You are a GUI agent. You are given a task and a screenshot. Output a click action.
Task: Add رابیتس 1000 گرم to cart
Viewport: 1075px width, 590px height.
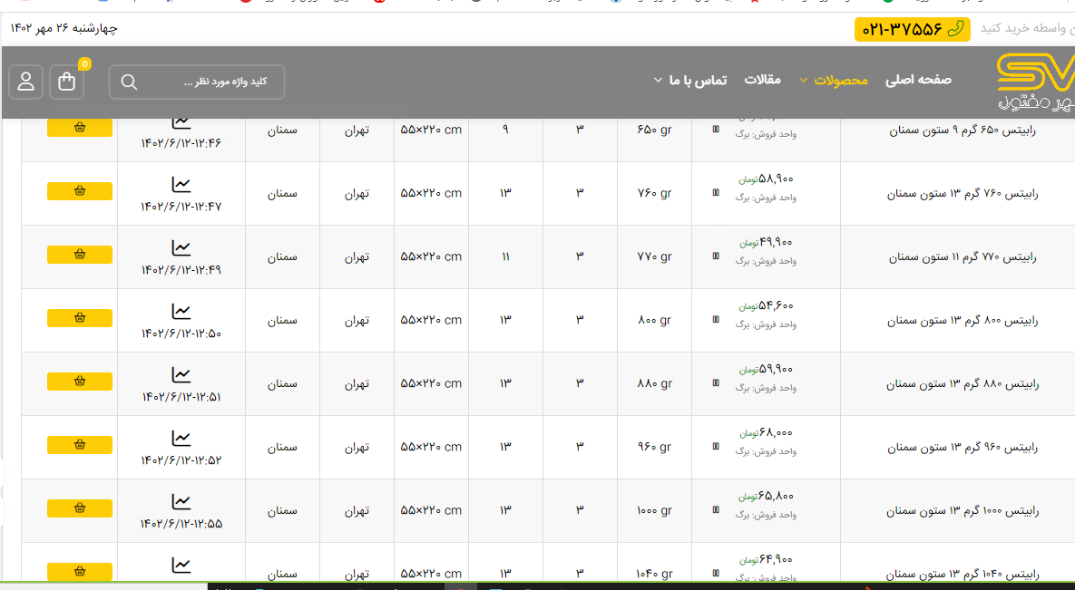coord(80,508)
